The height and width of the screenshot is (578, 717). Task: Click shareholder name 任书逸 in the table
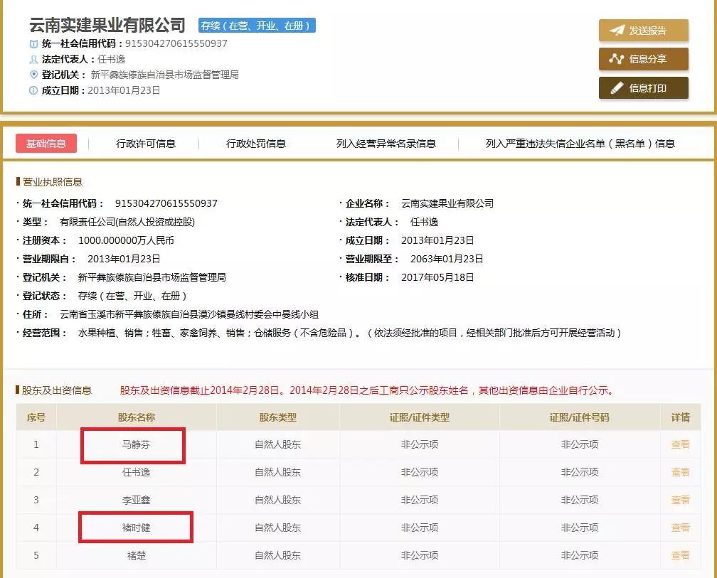(x=137, y=472)
